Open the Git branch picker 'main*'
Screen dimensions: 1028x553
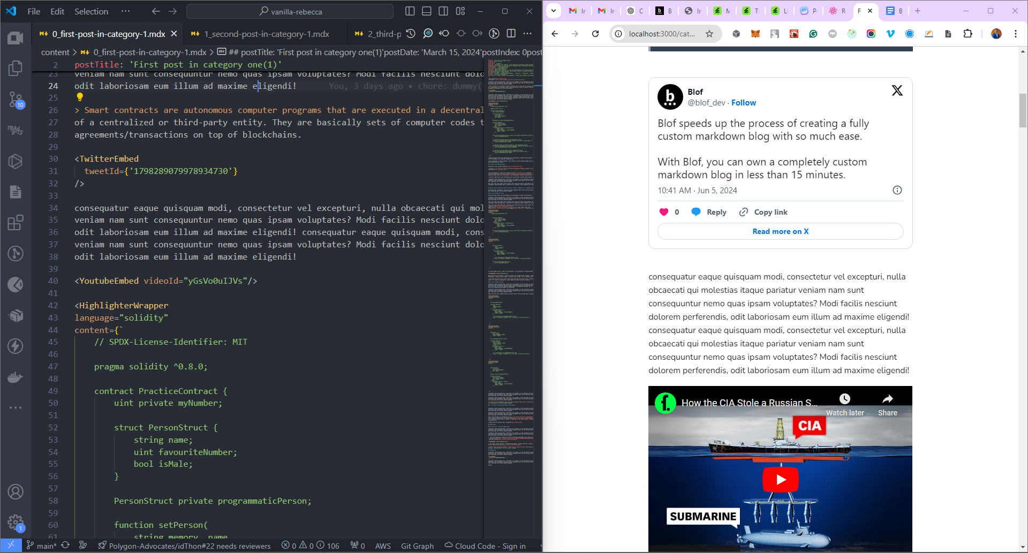point(41,546)
